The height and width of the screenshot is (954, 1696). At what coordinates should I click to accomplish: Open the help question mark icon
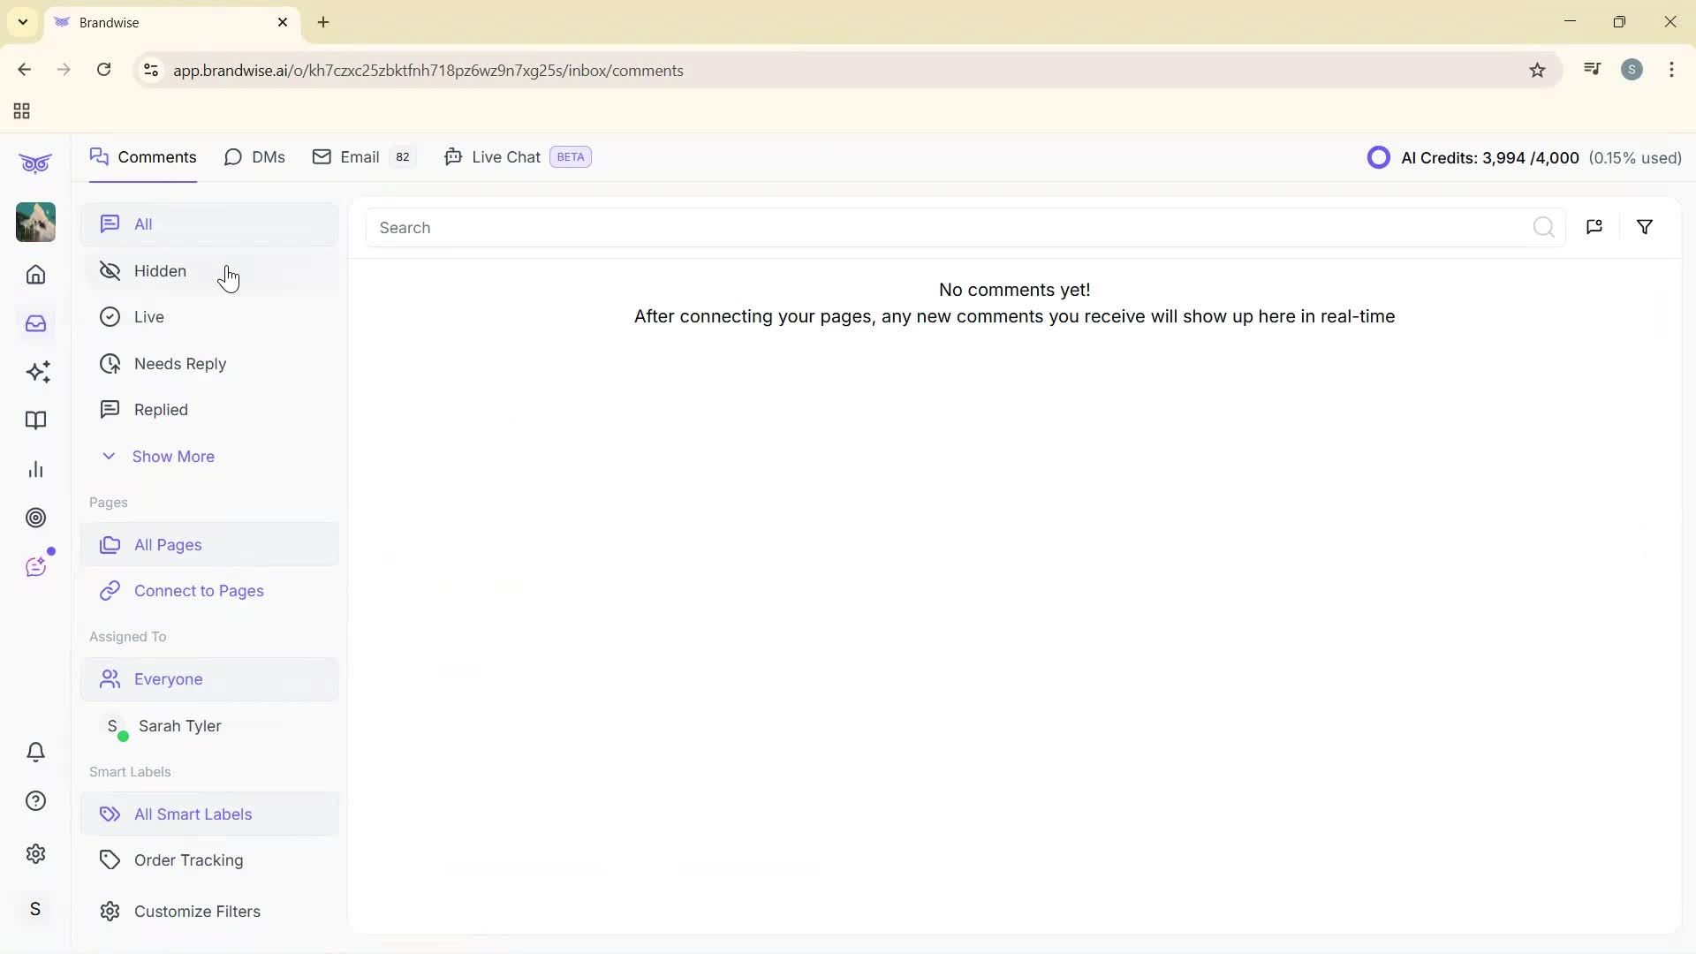coord(35,800)
